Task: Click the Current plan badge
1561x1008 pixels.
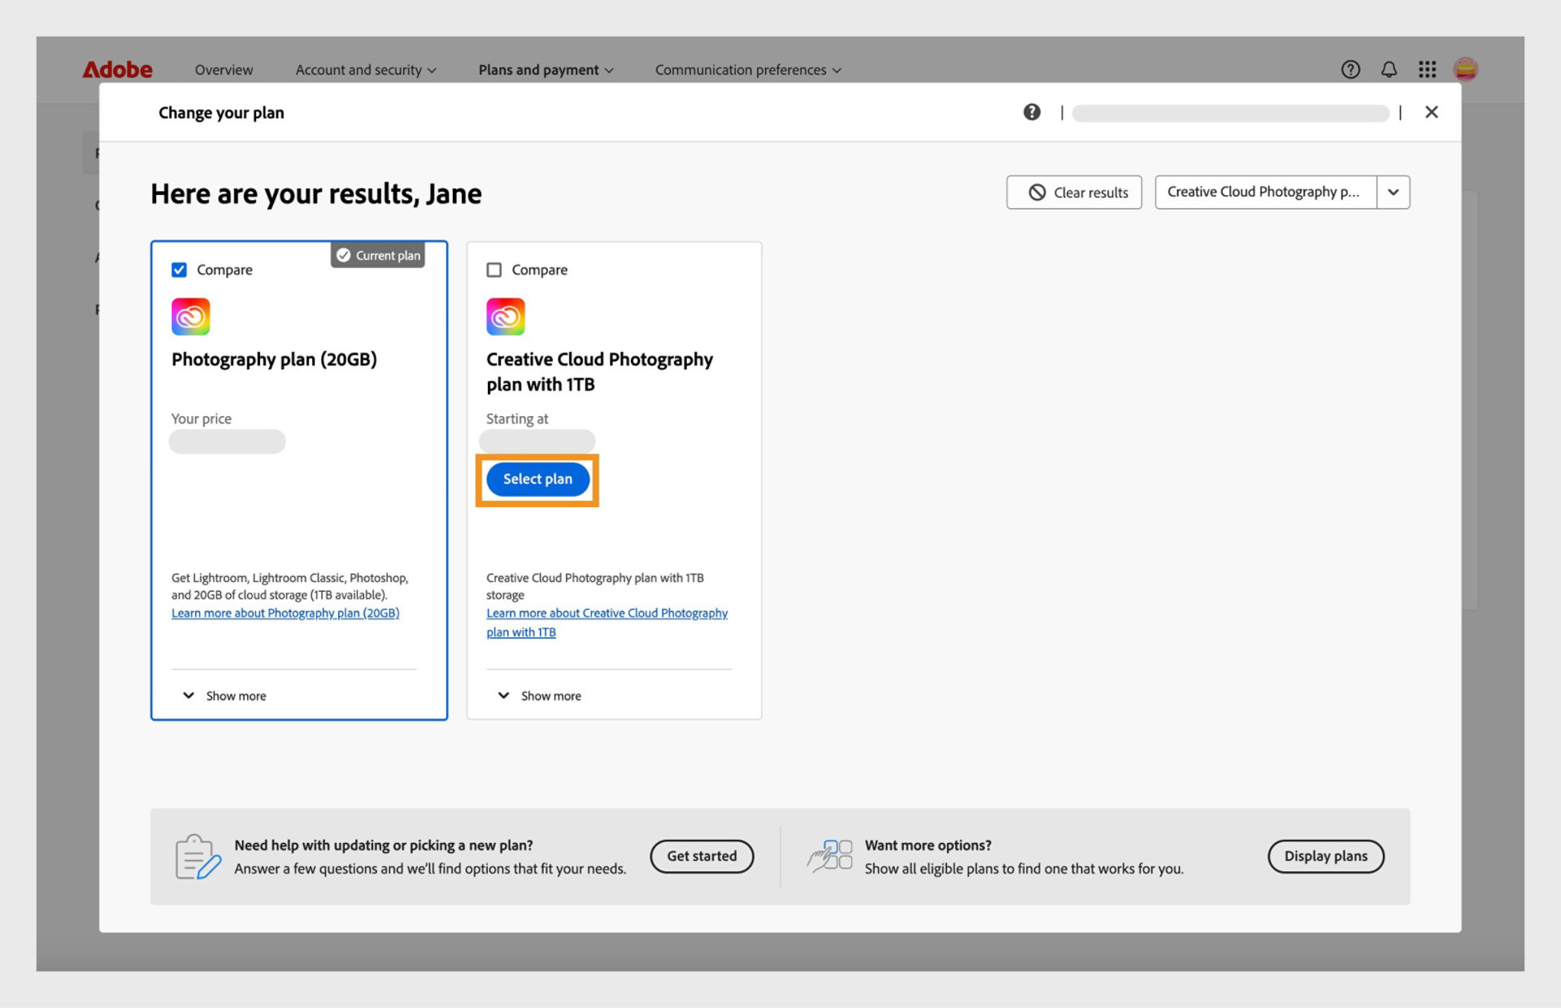Action: [378, 255]
